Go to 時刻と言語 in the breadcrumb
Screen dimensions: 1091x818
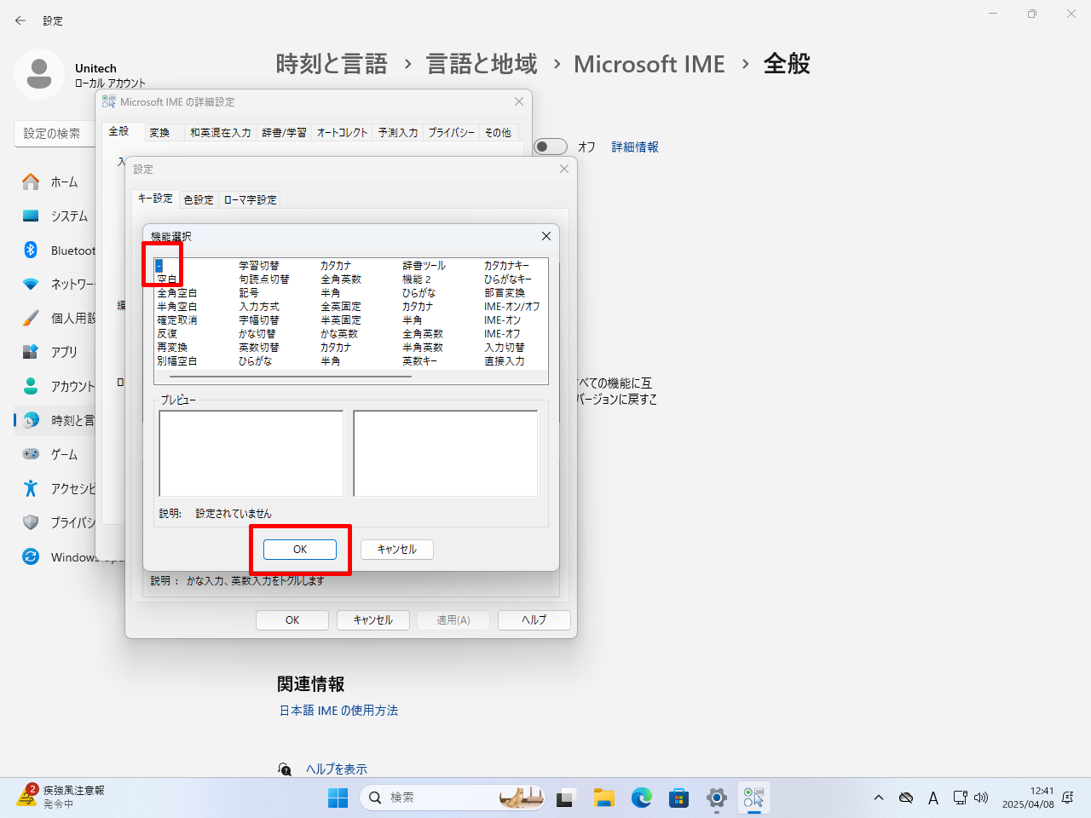[x=332, y=64]
